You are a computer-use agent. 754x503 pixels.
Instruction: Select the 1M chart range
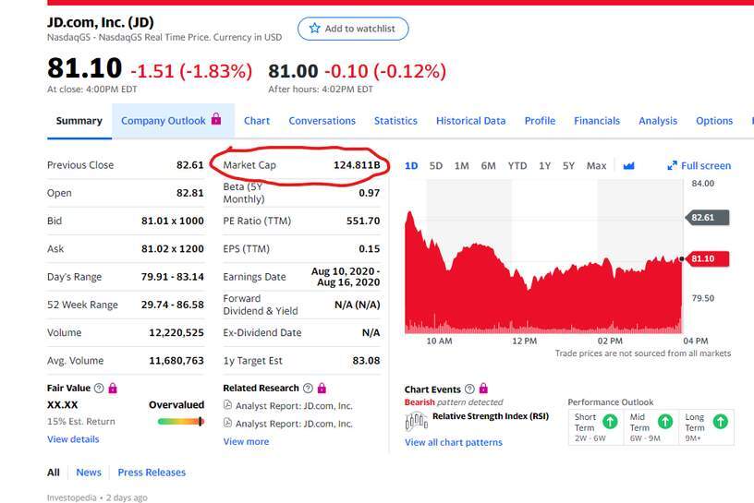[462, 166]
